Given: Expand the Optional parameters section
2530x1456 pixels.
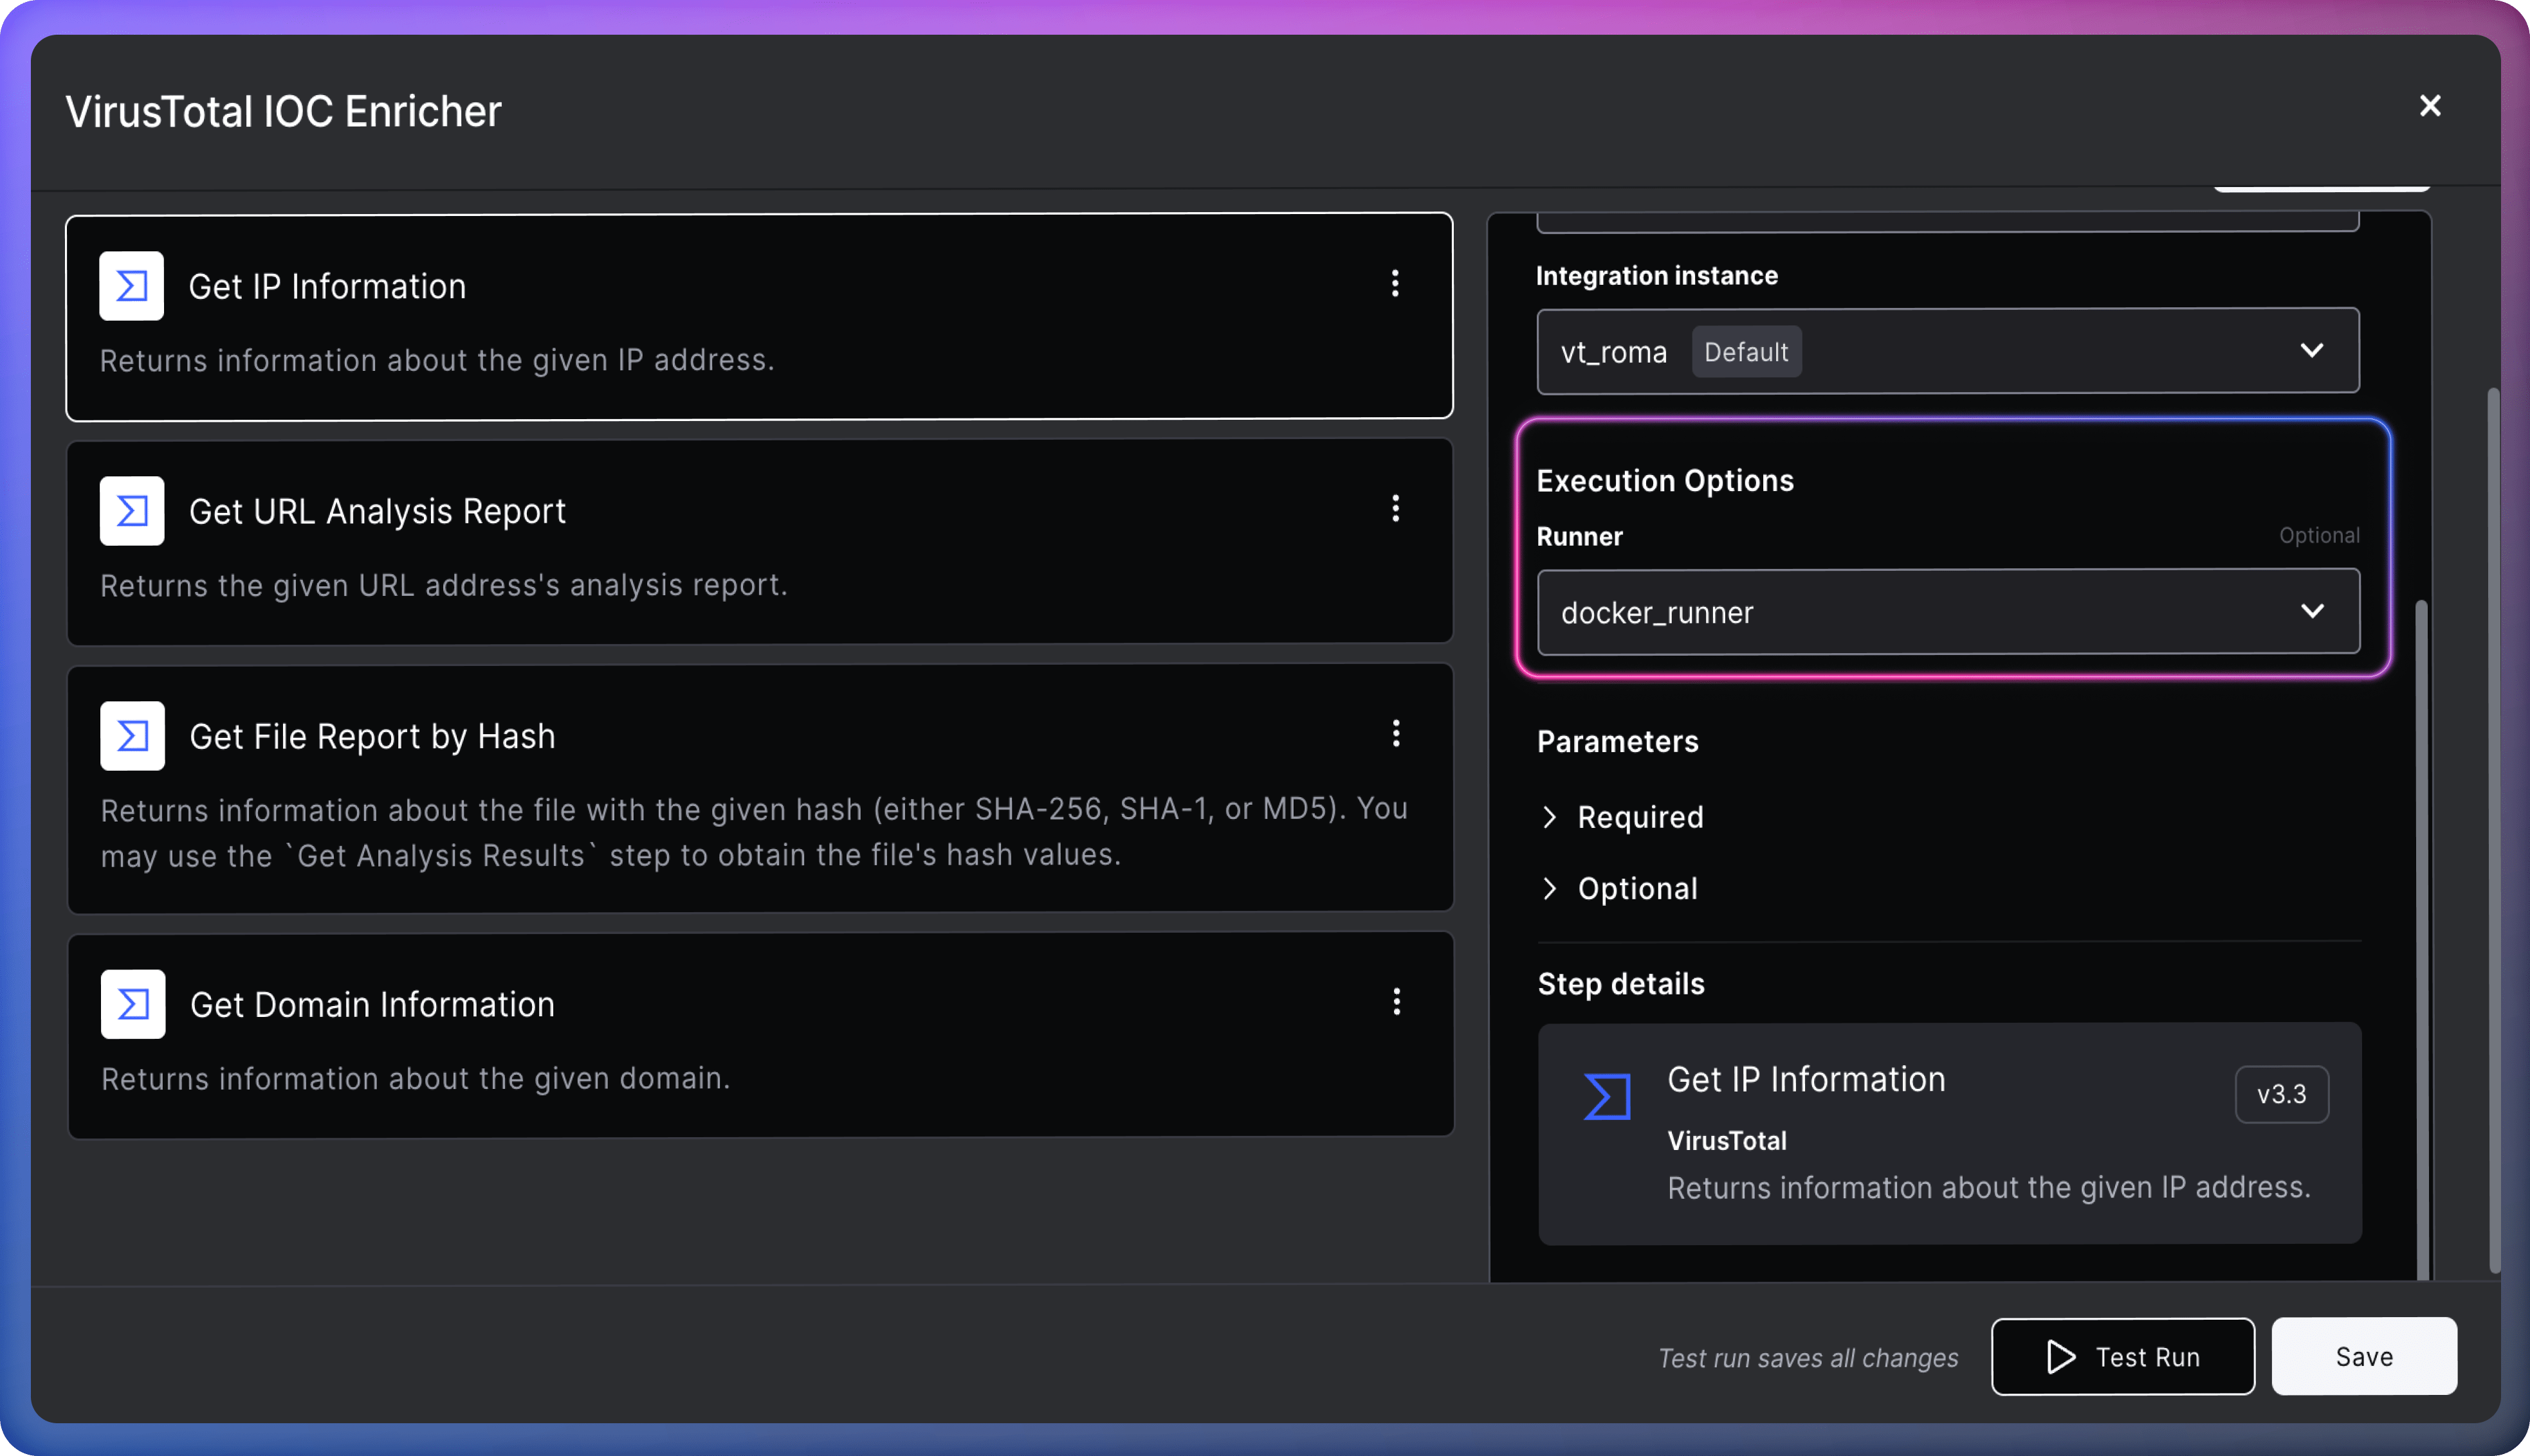Looking at the screenshot, I should pyautogui.click(x=1636, y=888).
